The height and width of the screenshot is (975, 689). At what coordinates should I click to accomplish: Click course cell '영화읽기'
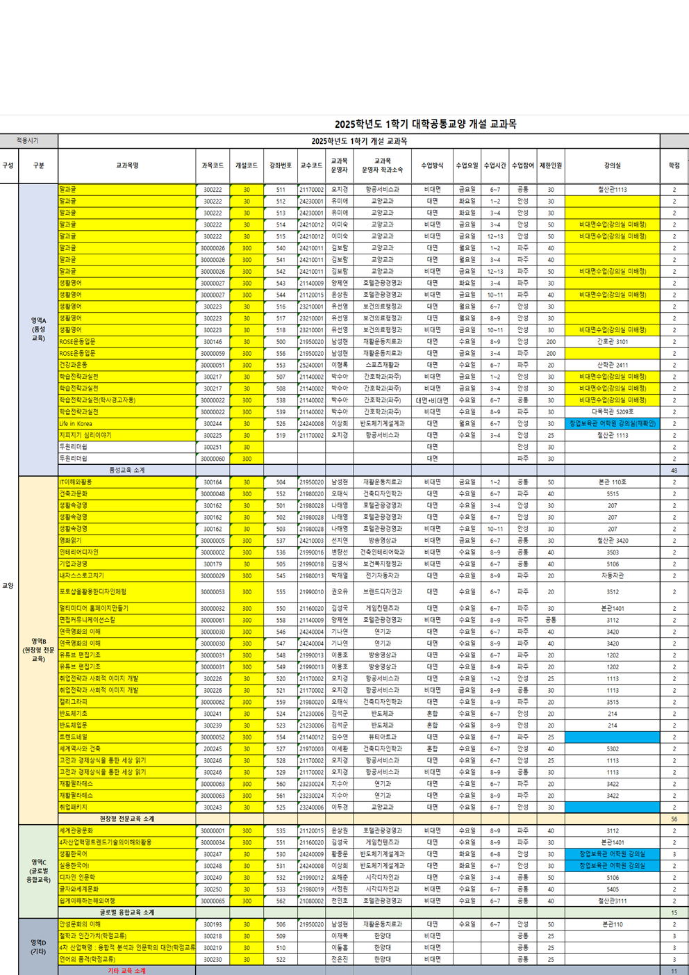127,540
